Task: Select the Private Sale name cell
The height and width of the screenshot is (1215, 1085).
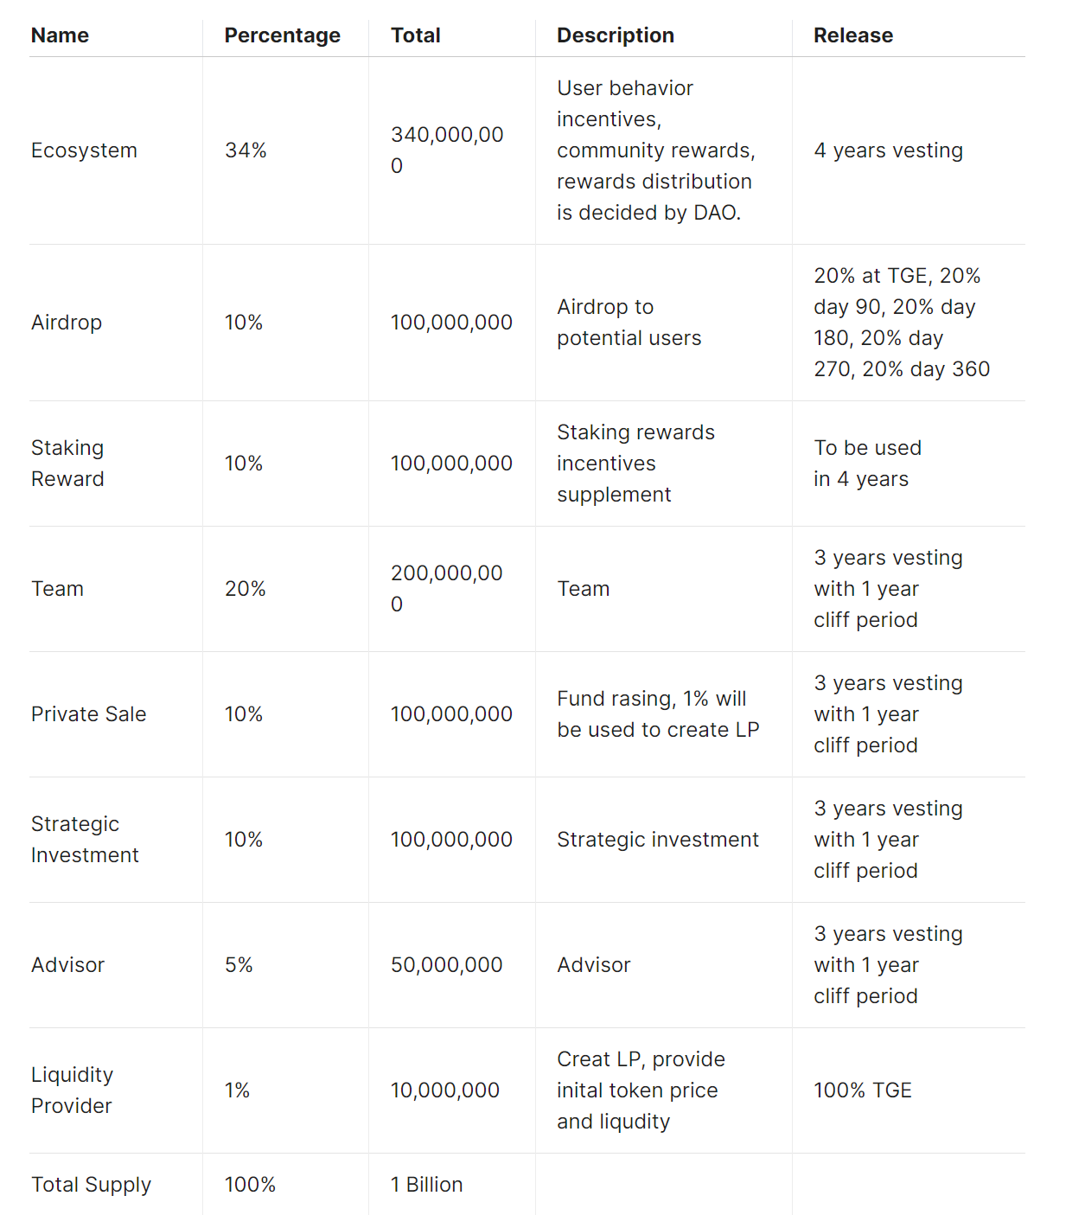Action: (88, 714)
